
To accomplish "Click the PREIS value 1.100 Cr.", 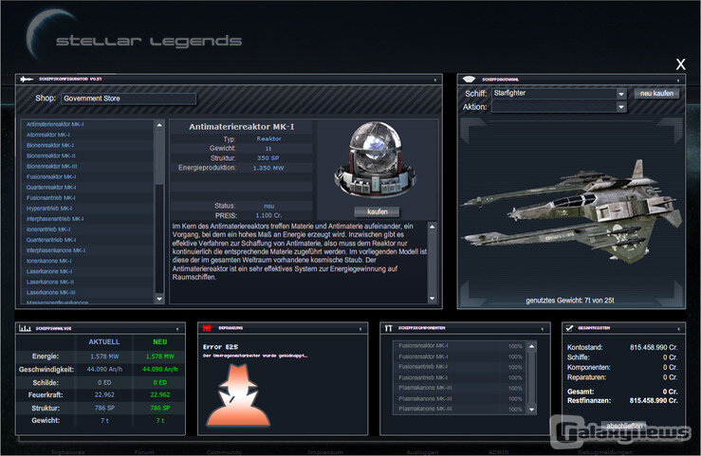I will 268,215.
